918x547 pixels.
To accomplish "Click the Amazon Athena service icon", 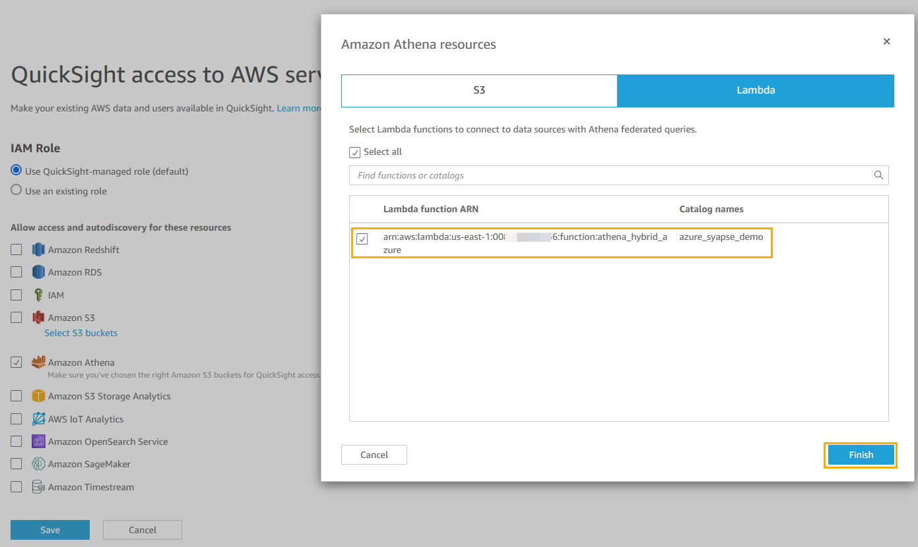I will 38,362.
